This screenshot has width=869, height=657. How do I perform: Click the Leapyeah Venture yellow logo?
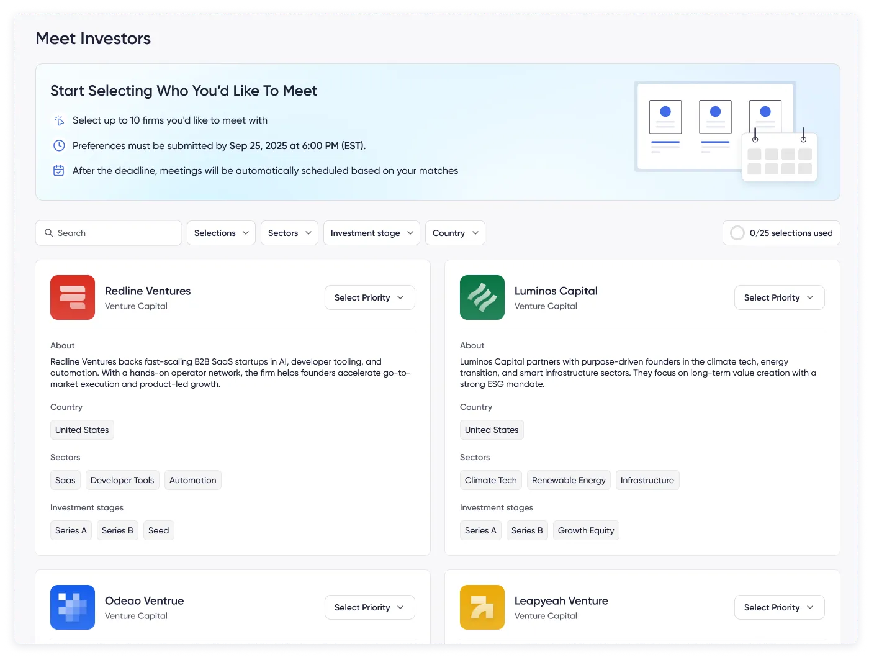[x=482, y=607]
